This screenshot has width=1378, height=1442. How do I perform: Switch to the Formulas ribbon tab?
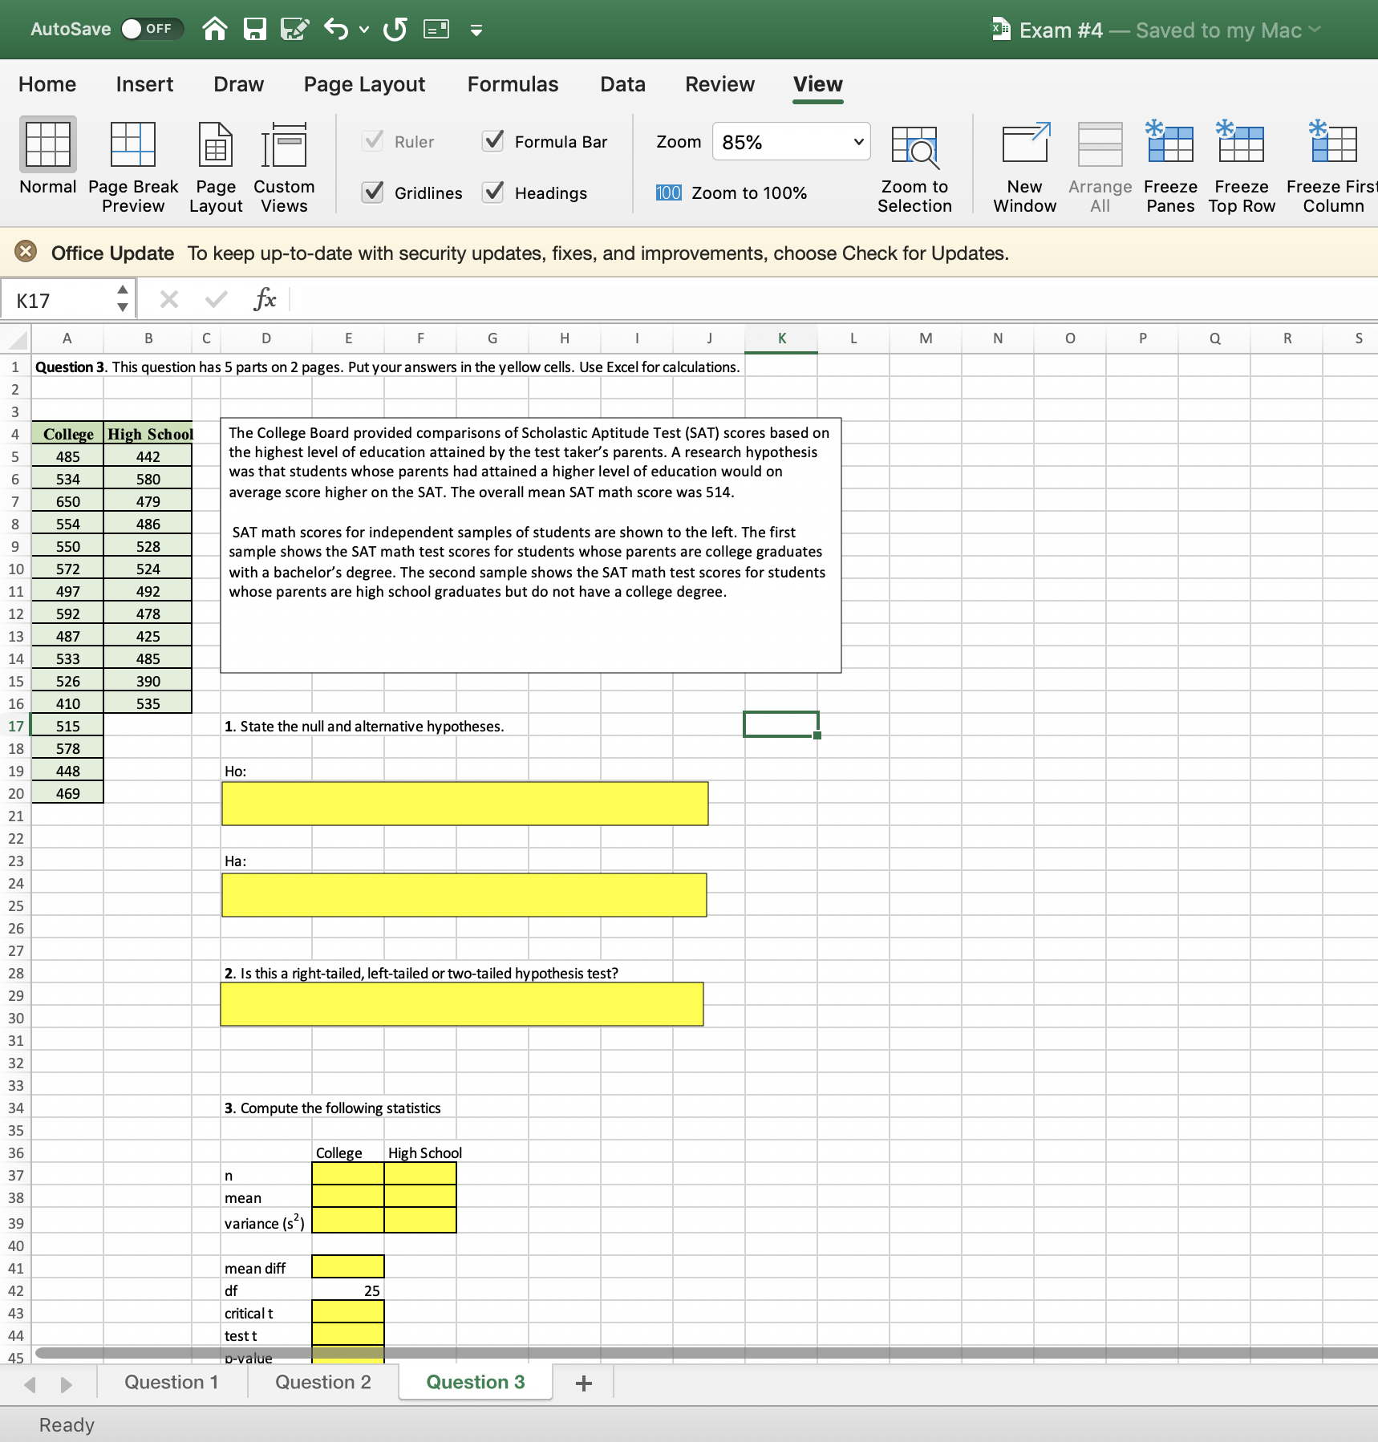(x=513, y=83)
